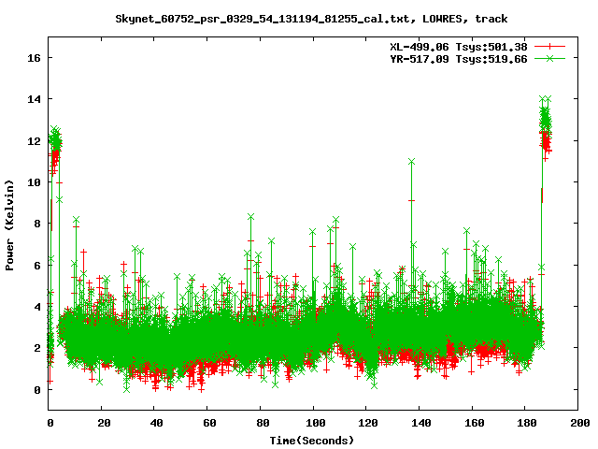Click y-axis tick label 16
598x449 pixels.
point(35,58)
